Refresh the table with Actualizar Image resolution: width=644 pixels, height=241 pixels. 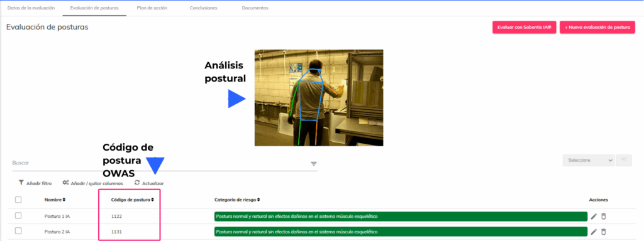click(149, 183)
